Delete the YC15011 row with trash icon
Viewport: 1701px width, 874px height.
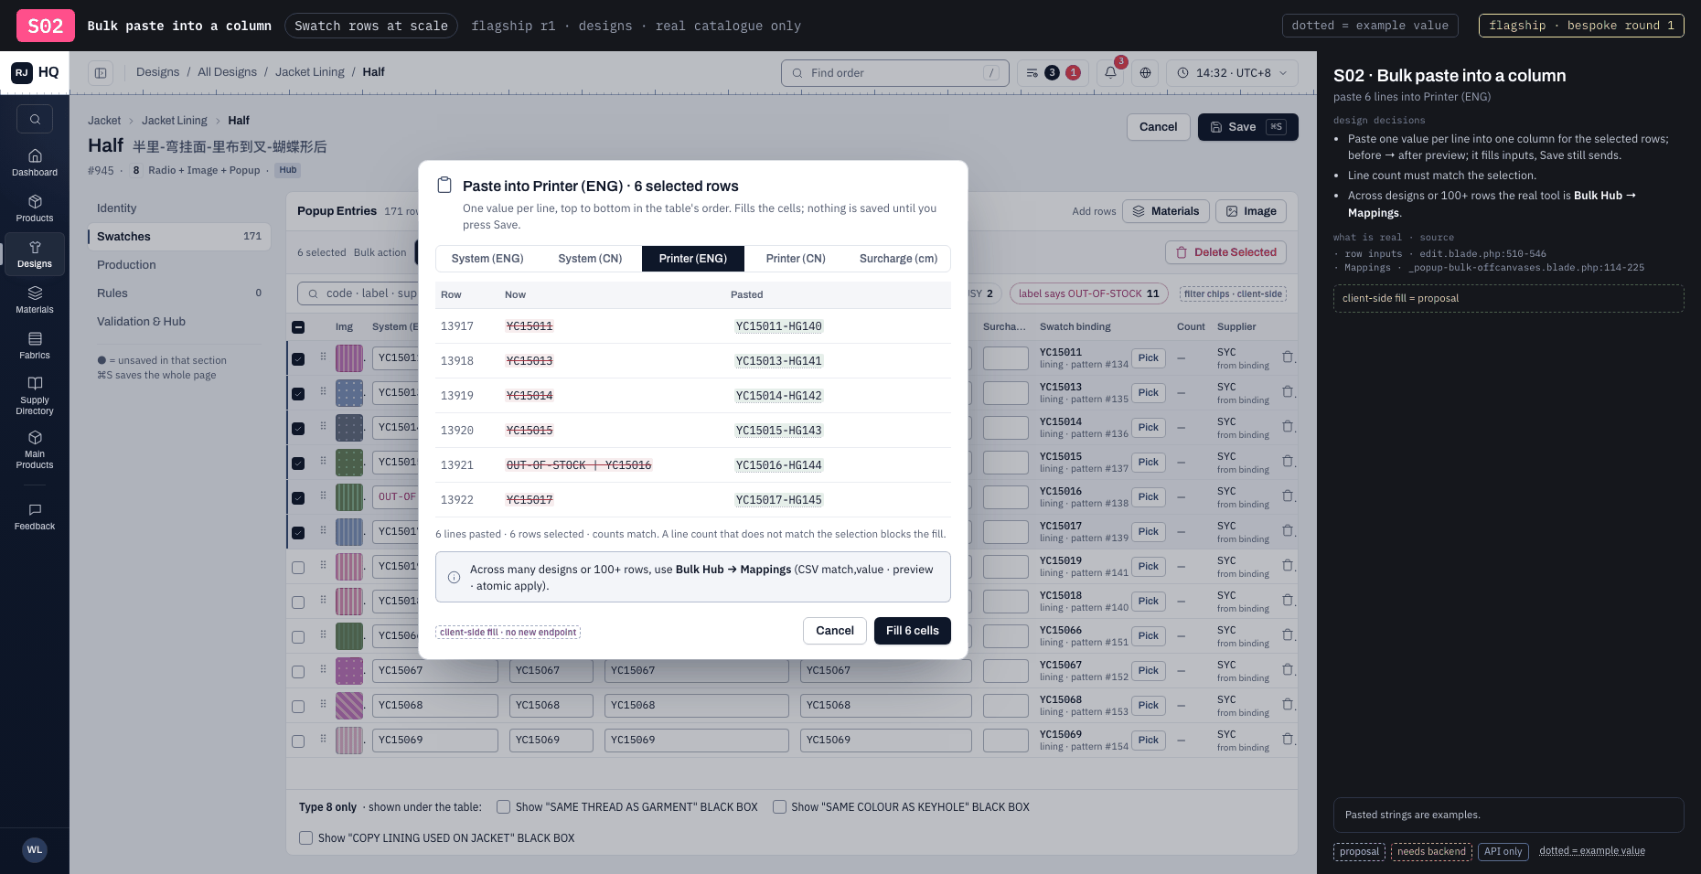(1288, 357)
